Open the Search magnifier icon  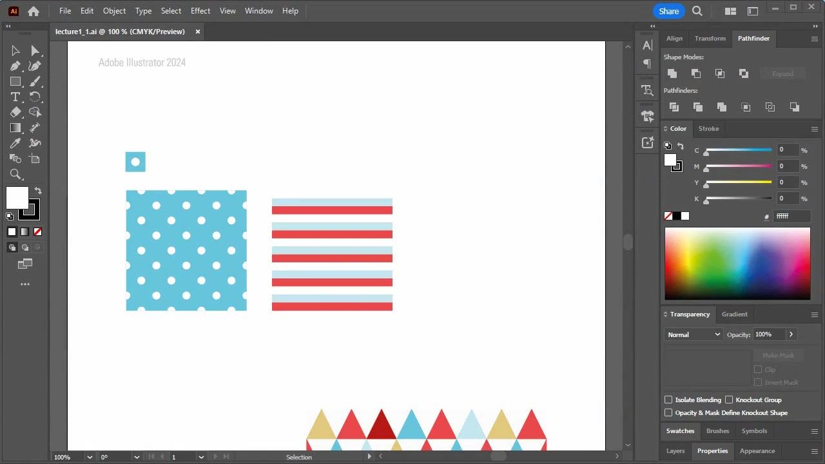(x=697, y=11)
